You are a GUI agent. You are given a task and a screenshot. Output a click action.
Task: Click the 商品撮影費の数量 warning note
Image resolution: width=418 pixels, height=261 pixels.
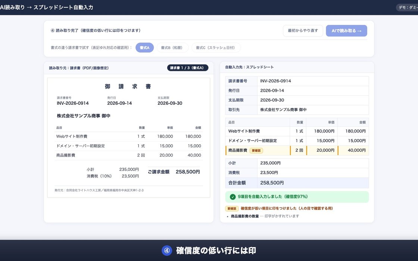point(265,216)
